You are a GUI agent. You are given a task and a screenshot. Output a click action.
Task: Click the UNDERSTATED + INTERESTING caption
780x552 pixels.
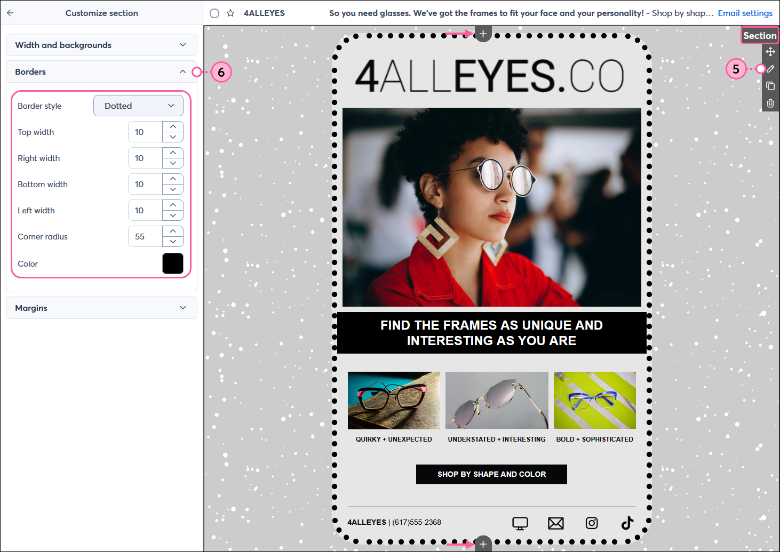point(497,439)
